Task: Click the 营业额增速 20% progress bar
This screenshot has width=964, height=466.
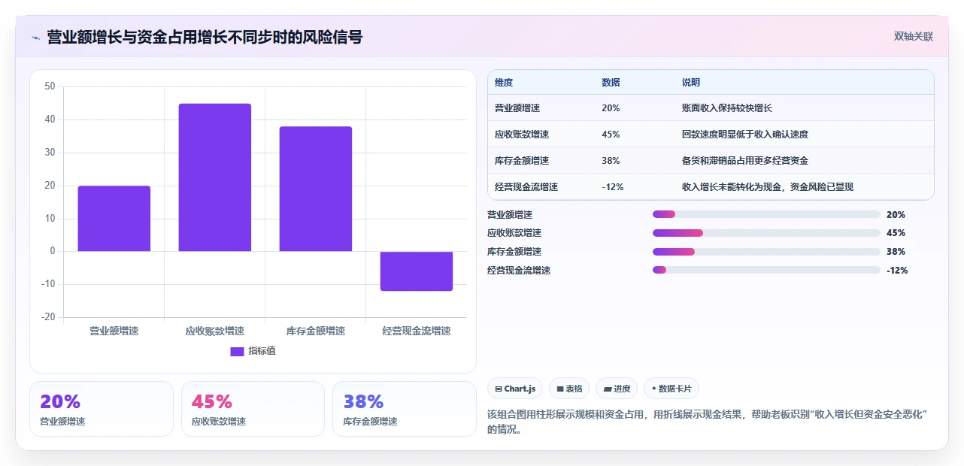Action: click(x=766, y=214)
